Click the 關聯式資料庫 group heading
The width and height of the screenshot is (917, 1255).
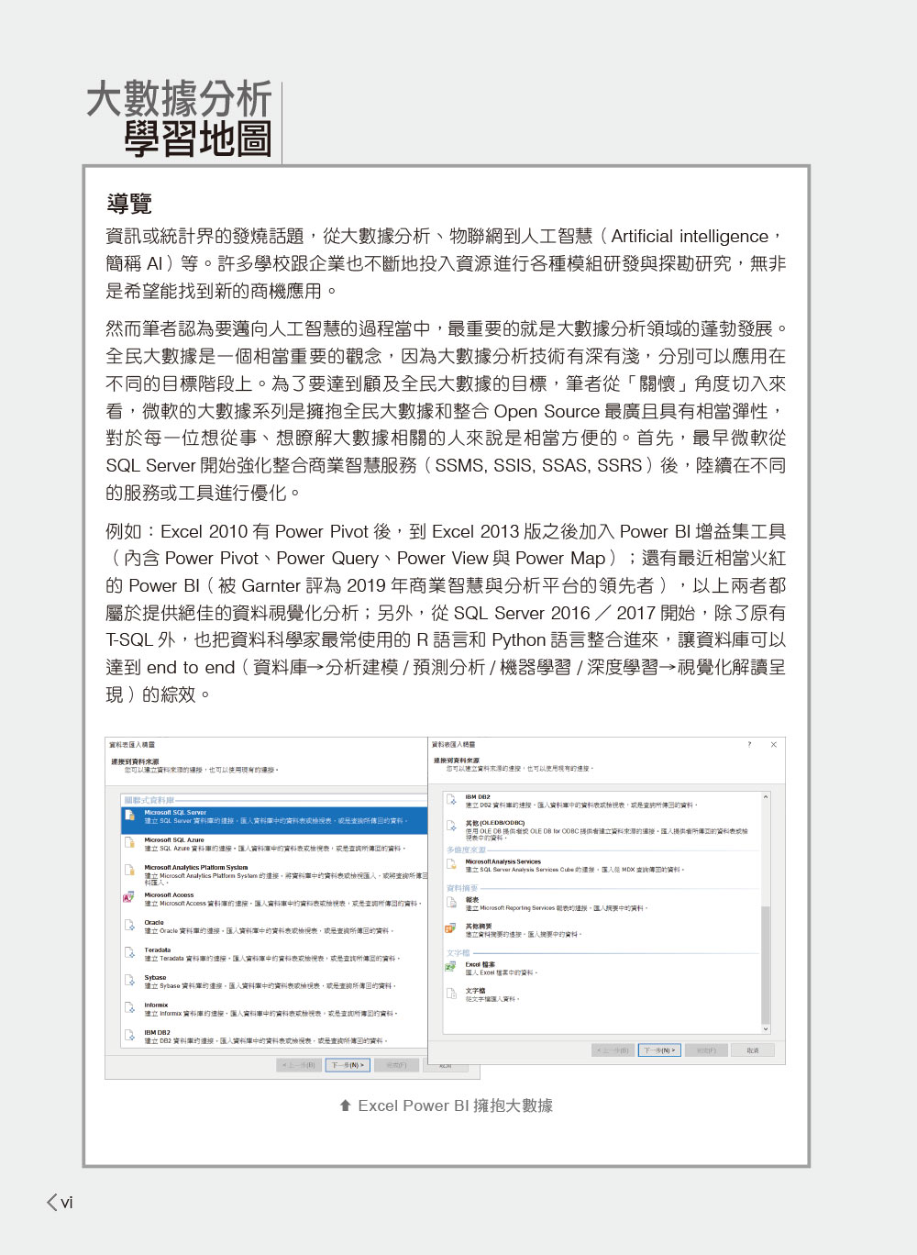[149, 801]
